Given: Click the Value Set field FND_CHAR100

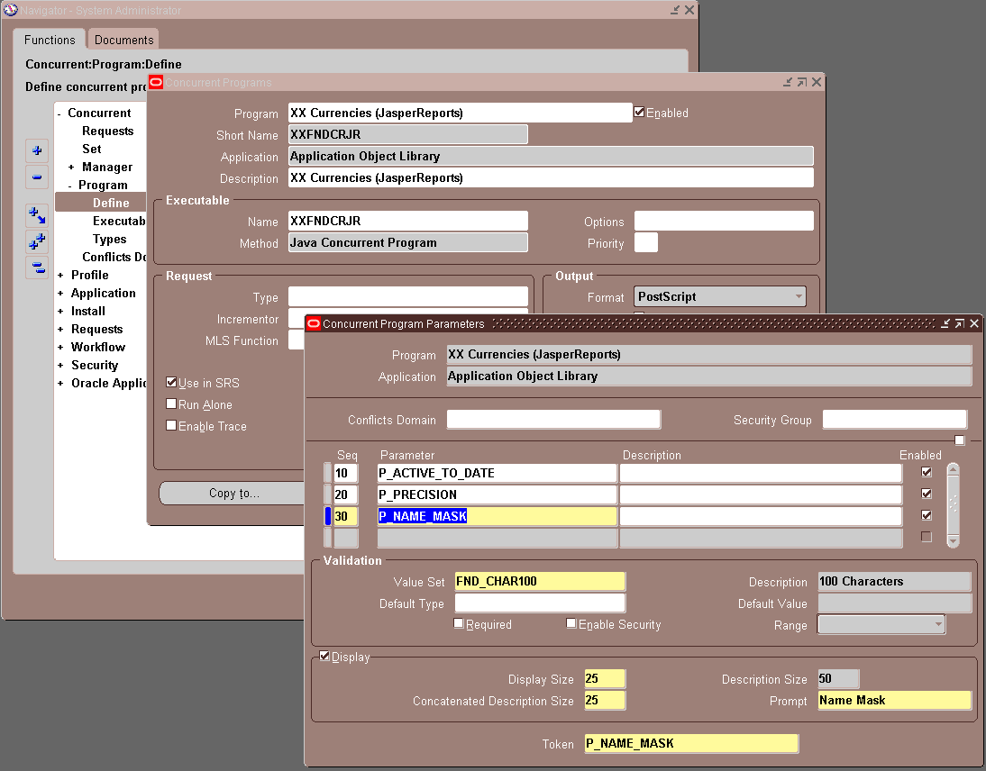Looking at the screenshot, I should click(540, 581).
